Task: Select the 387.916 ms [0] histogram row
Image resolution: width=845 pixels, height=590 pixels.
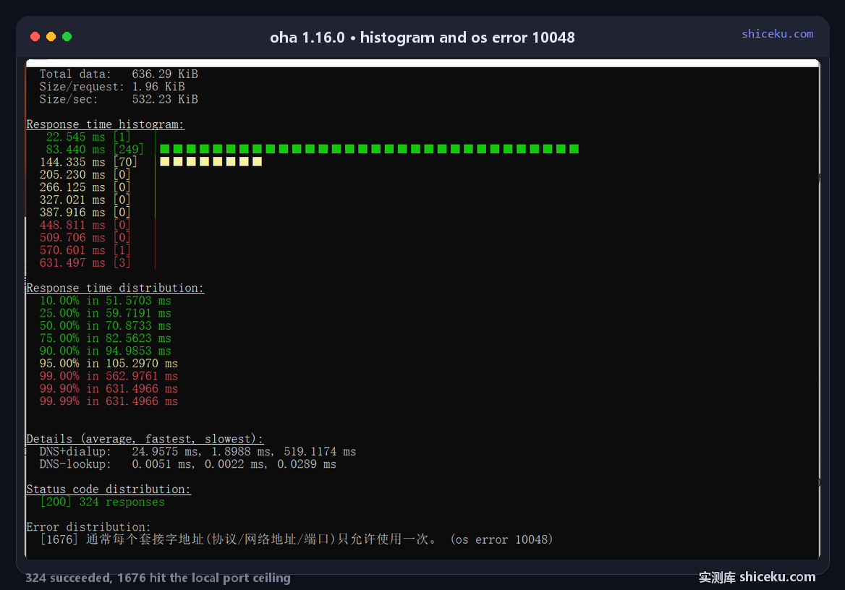Action: click(x=85, y=213)
